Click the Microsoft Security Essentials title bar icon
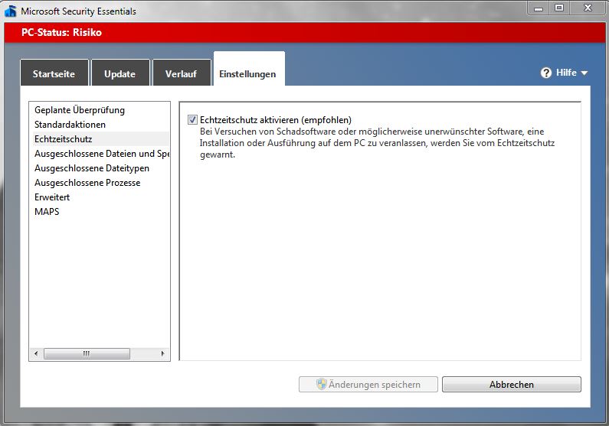The height and width of the screenshot is (426, 609). (x=11, y=11)
